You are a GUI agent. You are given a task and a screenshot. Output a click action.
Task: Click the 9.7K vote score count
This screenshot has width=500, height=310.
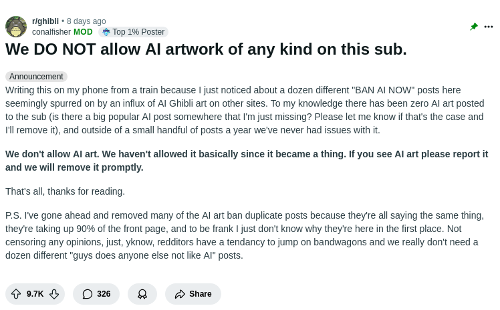35,294
